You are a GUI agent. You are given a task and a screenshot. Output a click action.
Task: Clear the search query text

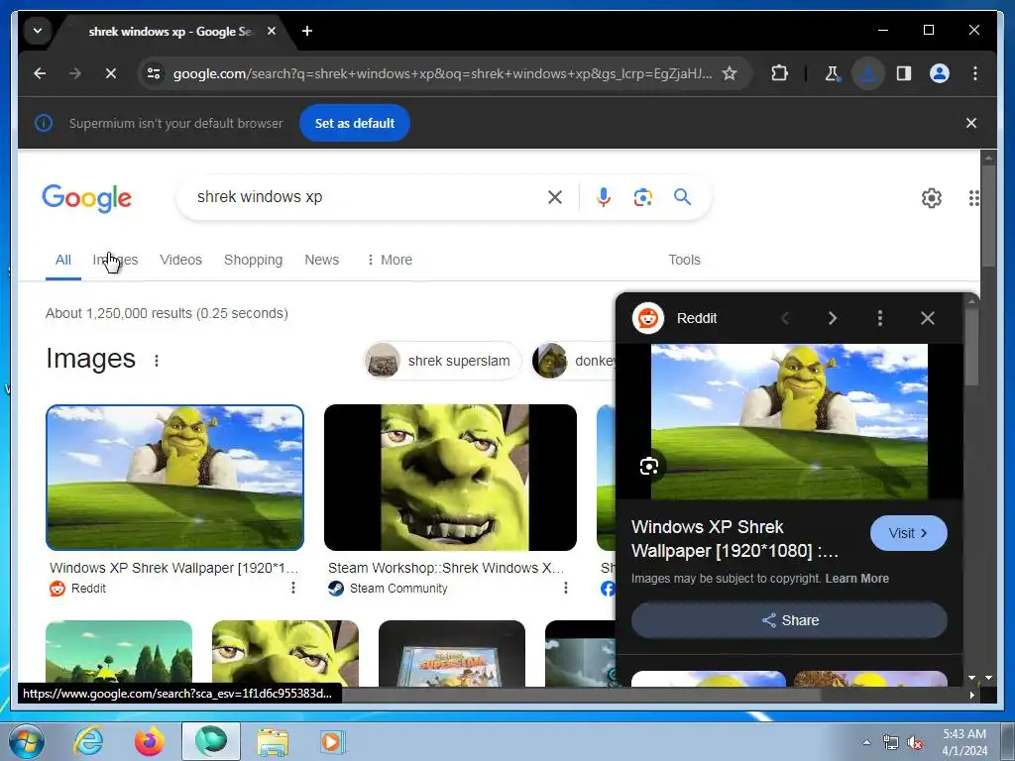point(555,197)
